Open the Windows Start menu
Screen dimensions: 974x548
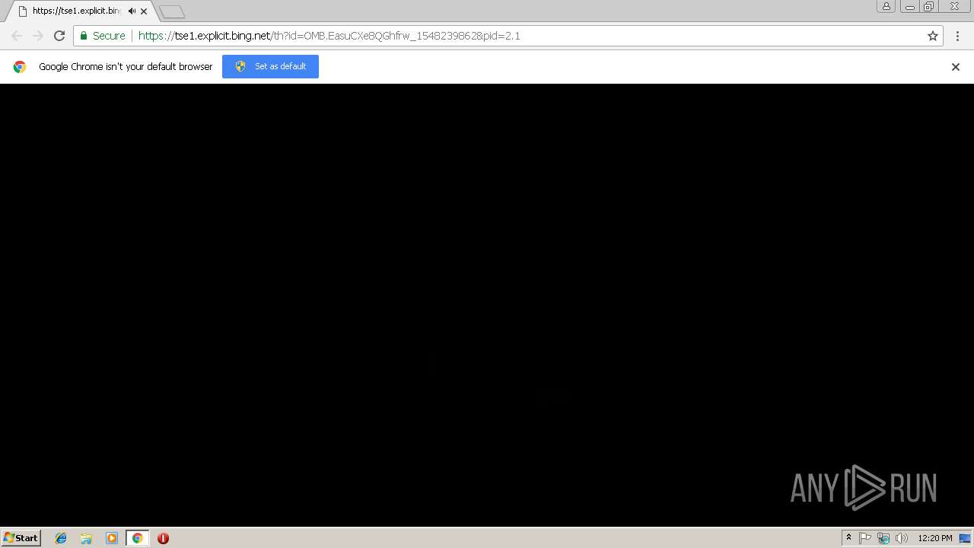[x=21, y=538]
